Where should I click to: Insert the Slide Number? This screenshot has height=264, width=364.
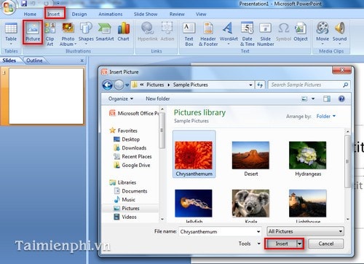pos(266,34)
